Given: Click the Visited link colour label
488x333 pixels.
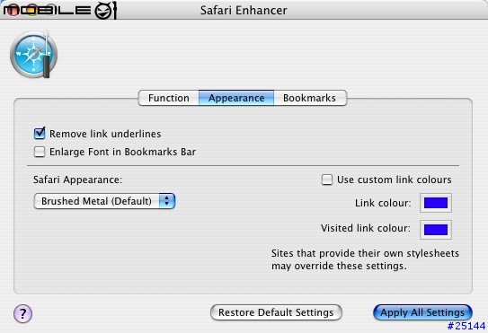Looking at the screenshot, I should click(366, 228).
